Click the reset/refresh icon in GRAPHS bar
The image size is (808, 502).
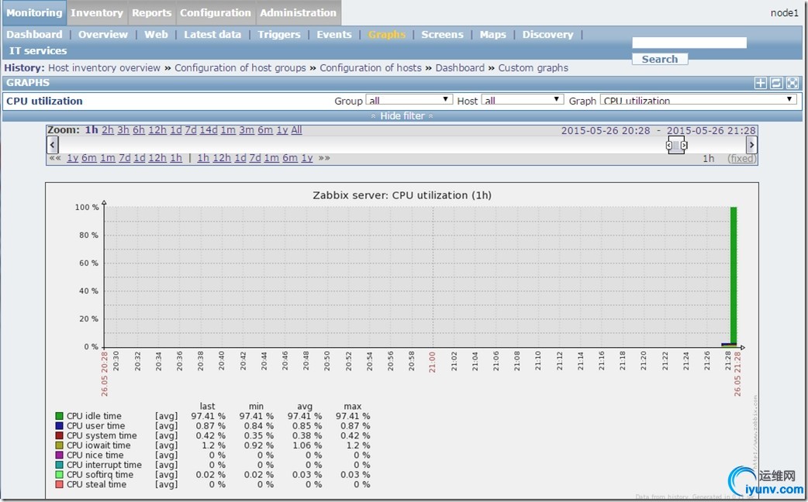(776, 83)
